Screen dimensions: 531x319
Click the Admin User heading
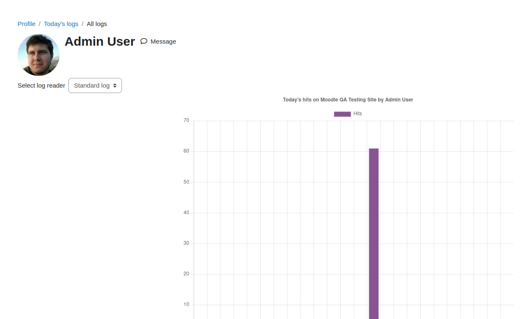[x=100, y=41]
